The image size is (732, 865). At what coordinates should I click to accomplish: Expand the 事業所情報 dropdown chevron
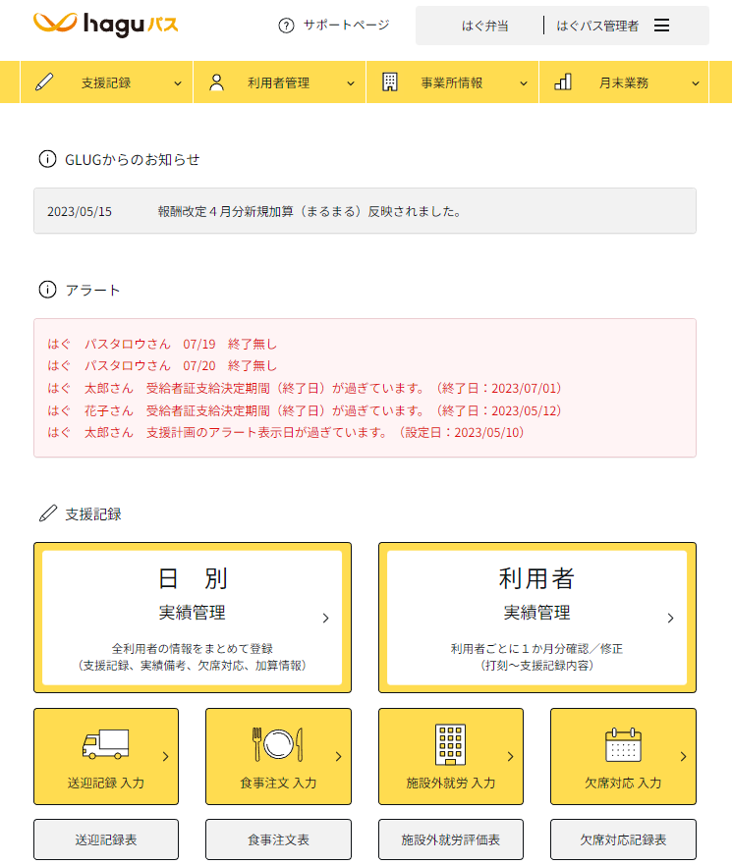coord(524,83)
